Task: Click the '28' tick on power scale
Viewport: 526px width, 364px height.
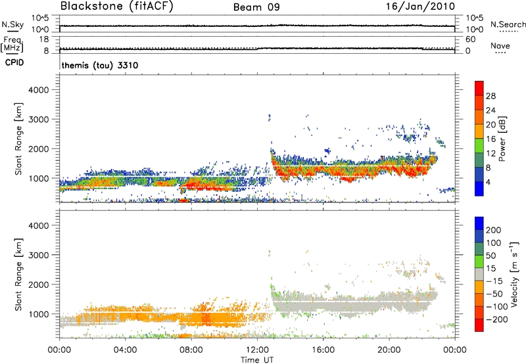Action: [490, 96]
